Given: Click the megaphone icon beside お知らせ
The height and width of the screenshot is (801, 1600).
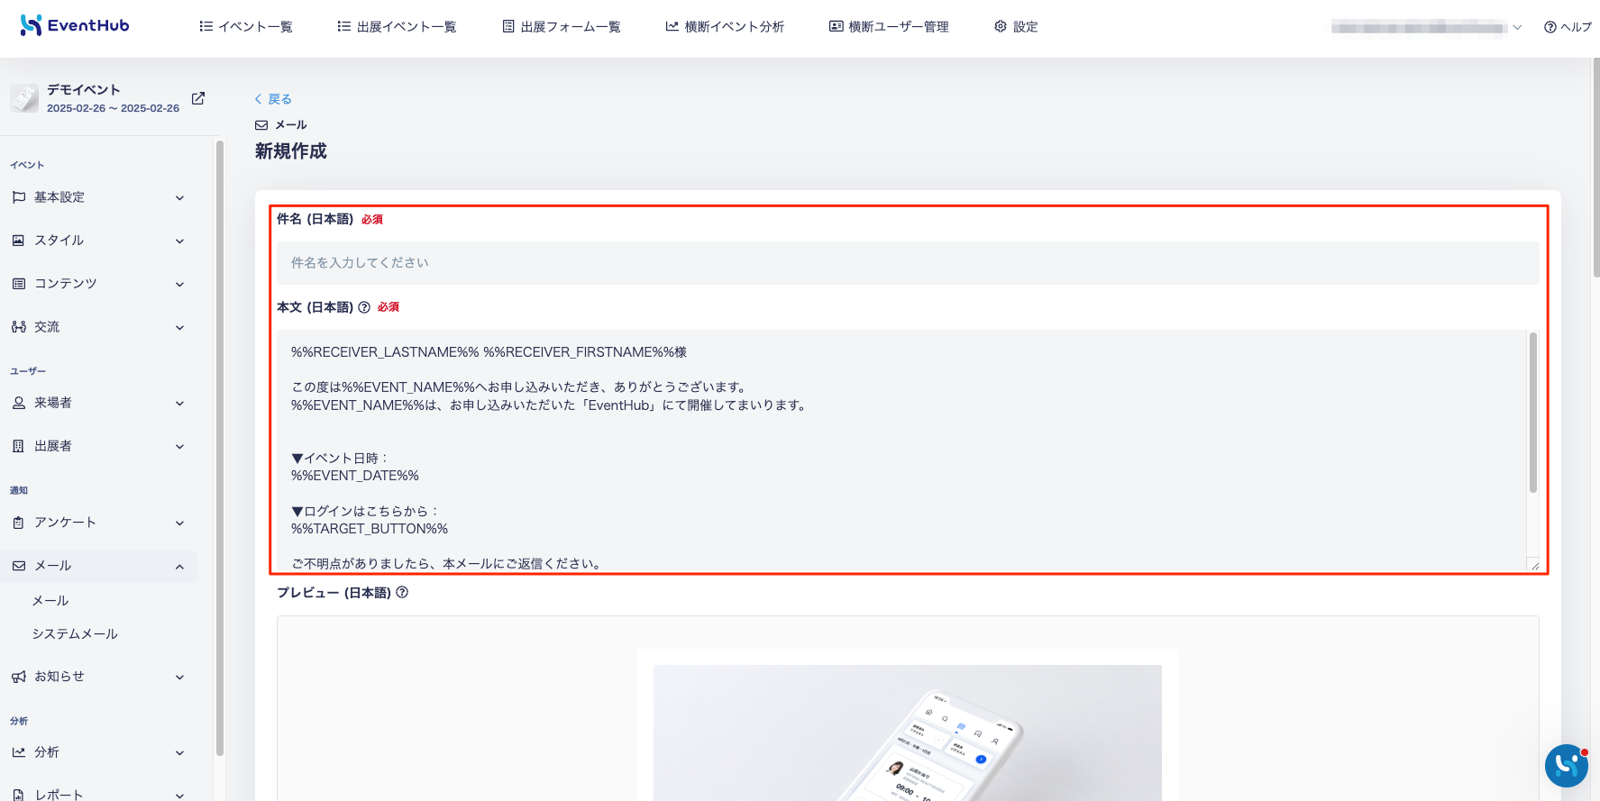Looking at the screenshot, I should click(x=19, y=677).
